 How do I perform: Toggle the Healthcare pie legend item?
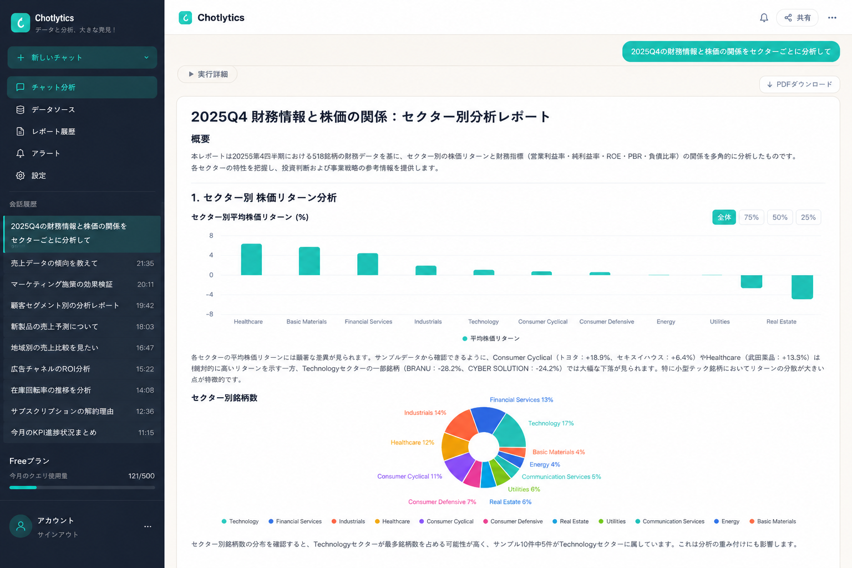[x=392, y=521]
